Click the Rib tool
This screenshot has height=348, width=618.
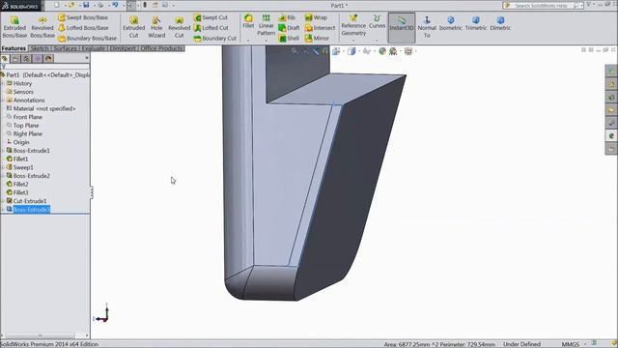pyautogui.click(x=287, y=17)
